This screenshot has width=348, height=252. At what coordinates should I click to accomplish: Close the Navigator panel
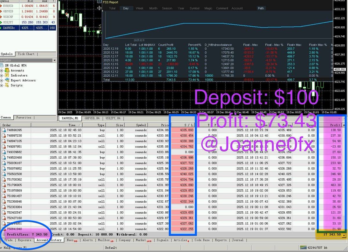click(54, 60)
